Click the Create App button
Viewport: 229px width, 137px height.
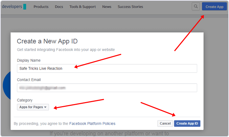pyautogui.click(x=214, y=6)
